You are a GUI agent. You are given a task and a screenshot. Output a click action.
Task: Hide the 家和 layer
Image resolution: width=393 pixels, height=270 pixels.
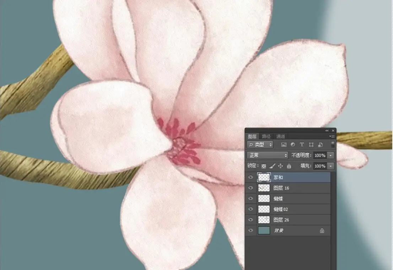click(251, 177)
